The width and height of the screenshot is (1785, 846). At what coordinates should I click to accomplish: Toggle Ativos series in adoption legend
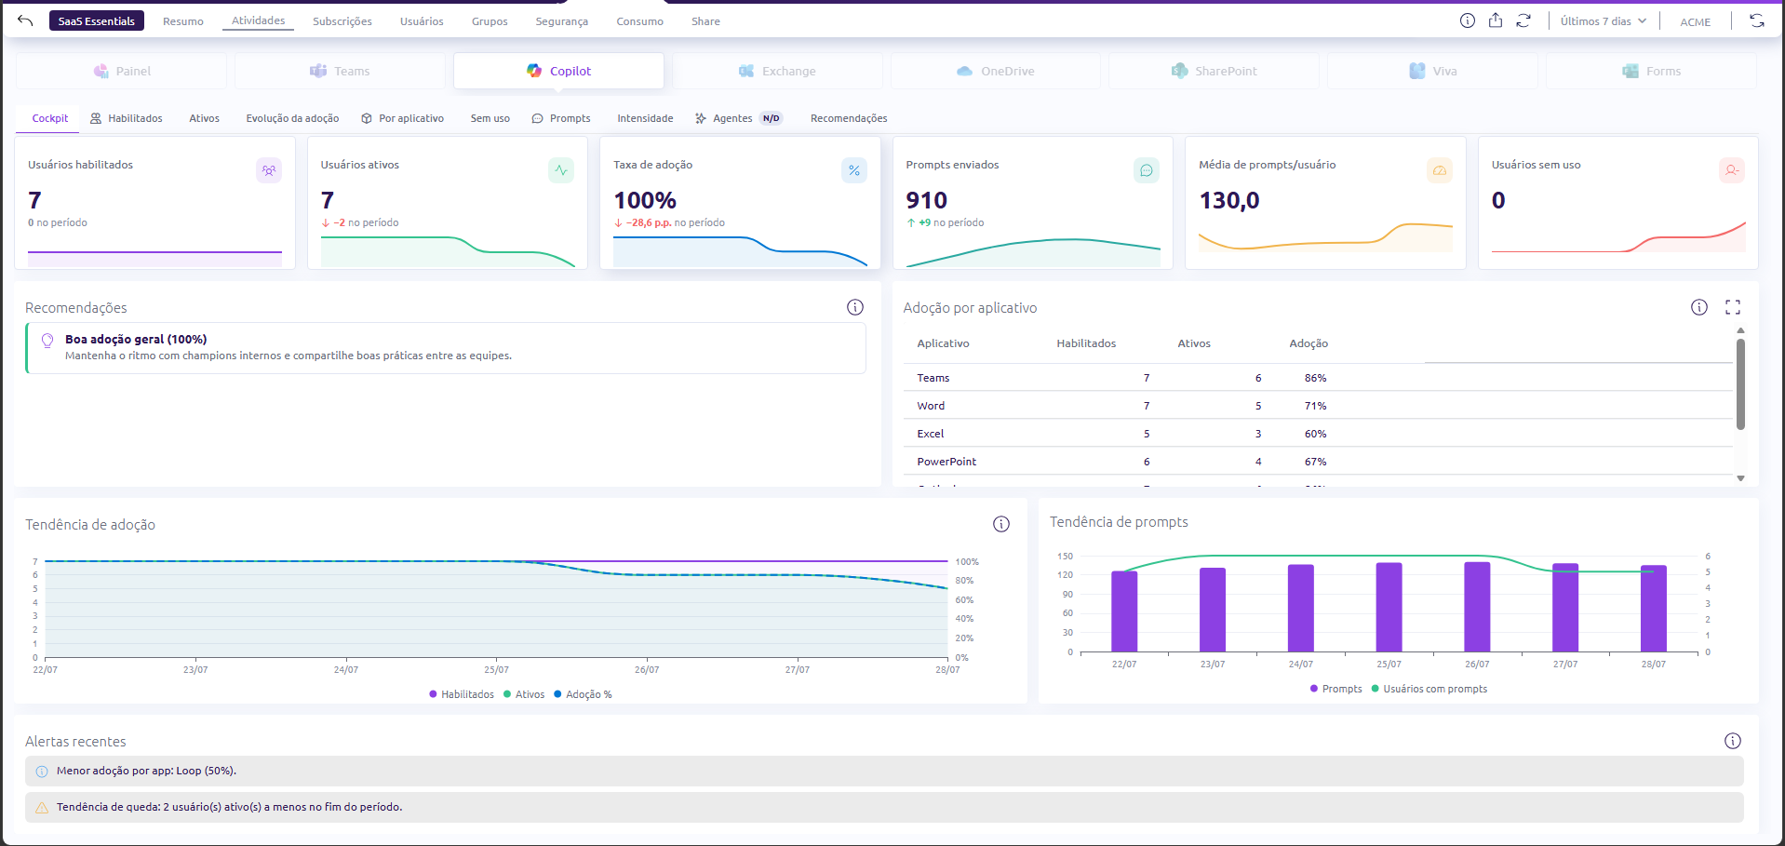pos(524,694)
